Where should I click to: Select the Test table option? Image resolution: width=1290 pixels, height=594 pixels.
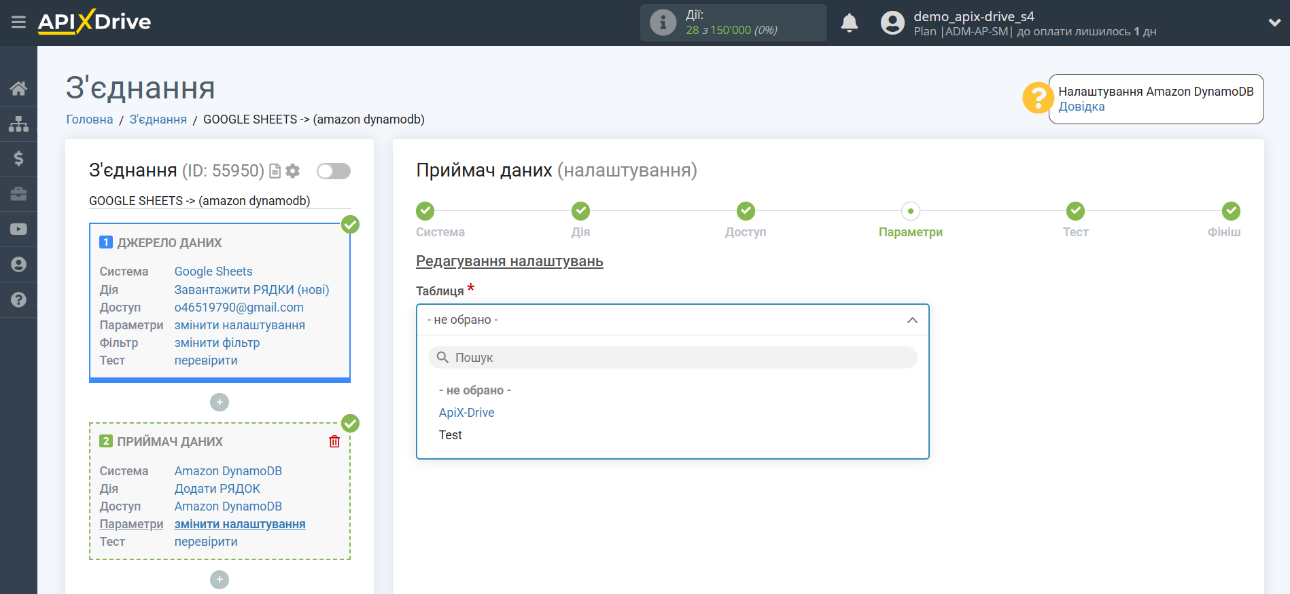(x=450, y=435)
